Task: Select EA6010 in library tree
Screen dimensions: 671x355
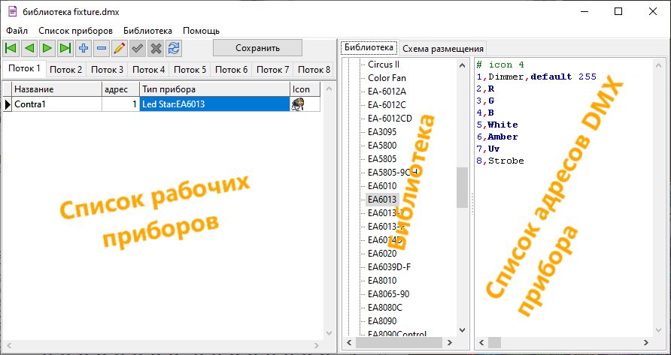Action: click(x=382, y=186)
